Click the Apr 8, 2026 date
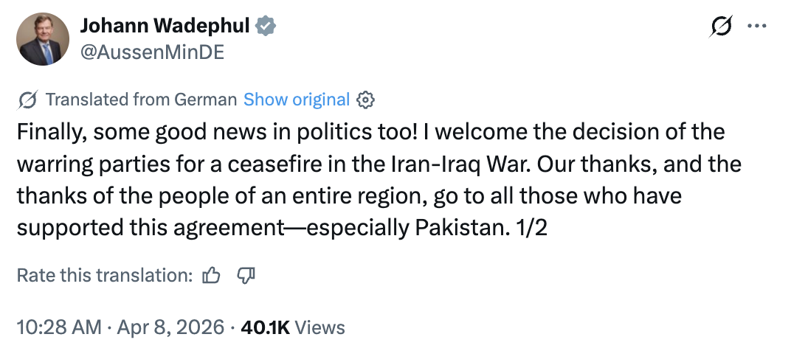The height and width of the screenshot is (351, 791). pos(170,328)
